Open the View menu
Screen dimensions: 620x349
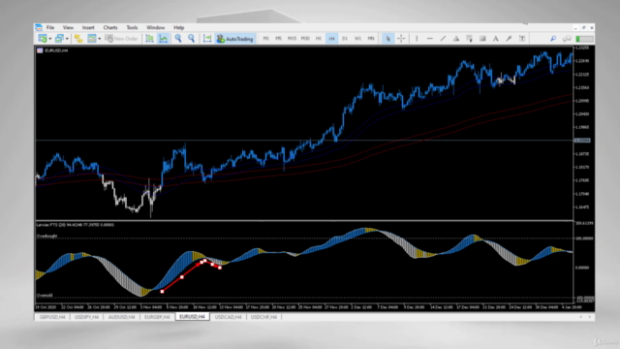pyautogui.click(x=68, y=27)
